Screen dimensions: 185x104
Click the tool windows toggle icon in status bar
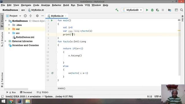pyautogui.click(x=2, y=96)
